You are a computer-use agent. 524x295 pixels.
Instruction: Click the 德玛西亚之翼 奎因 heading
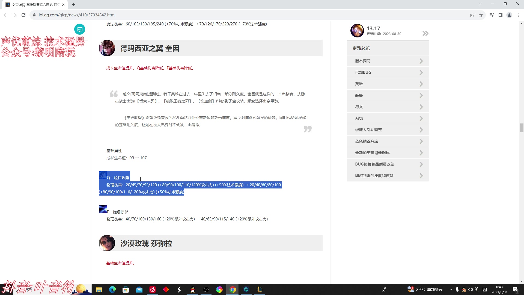click(x=150, y=48)
